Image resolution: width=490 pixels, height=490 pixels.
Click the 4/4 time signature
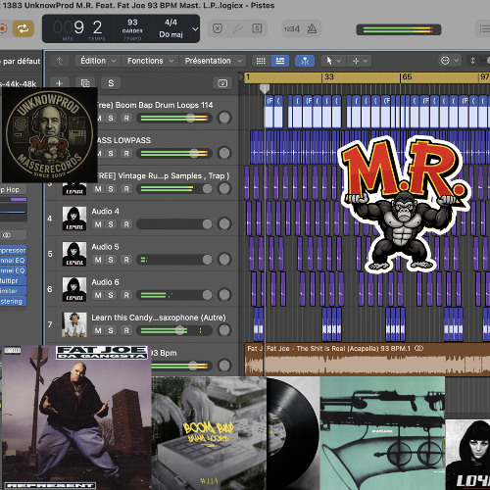pos(171,23)
